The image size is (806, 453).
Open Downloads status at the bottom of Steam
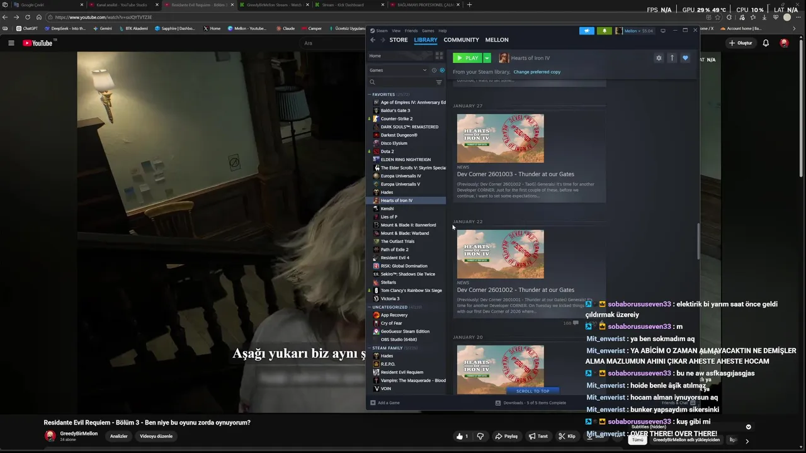tap(531, 403)
